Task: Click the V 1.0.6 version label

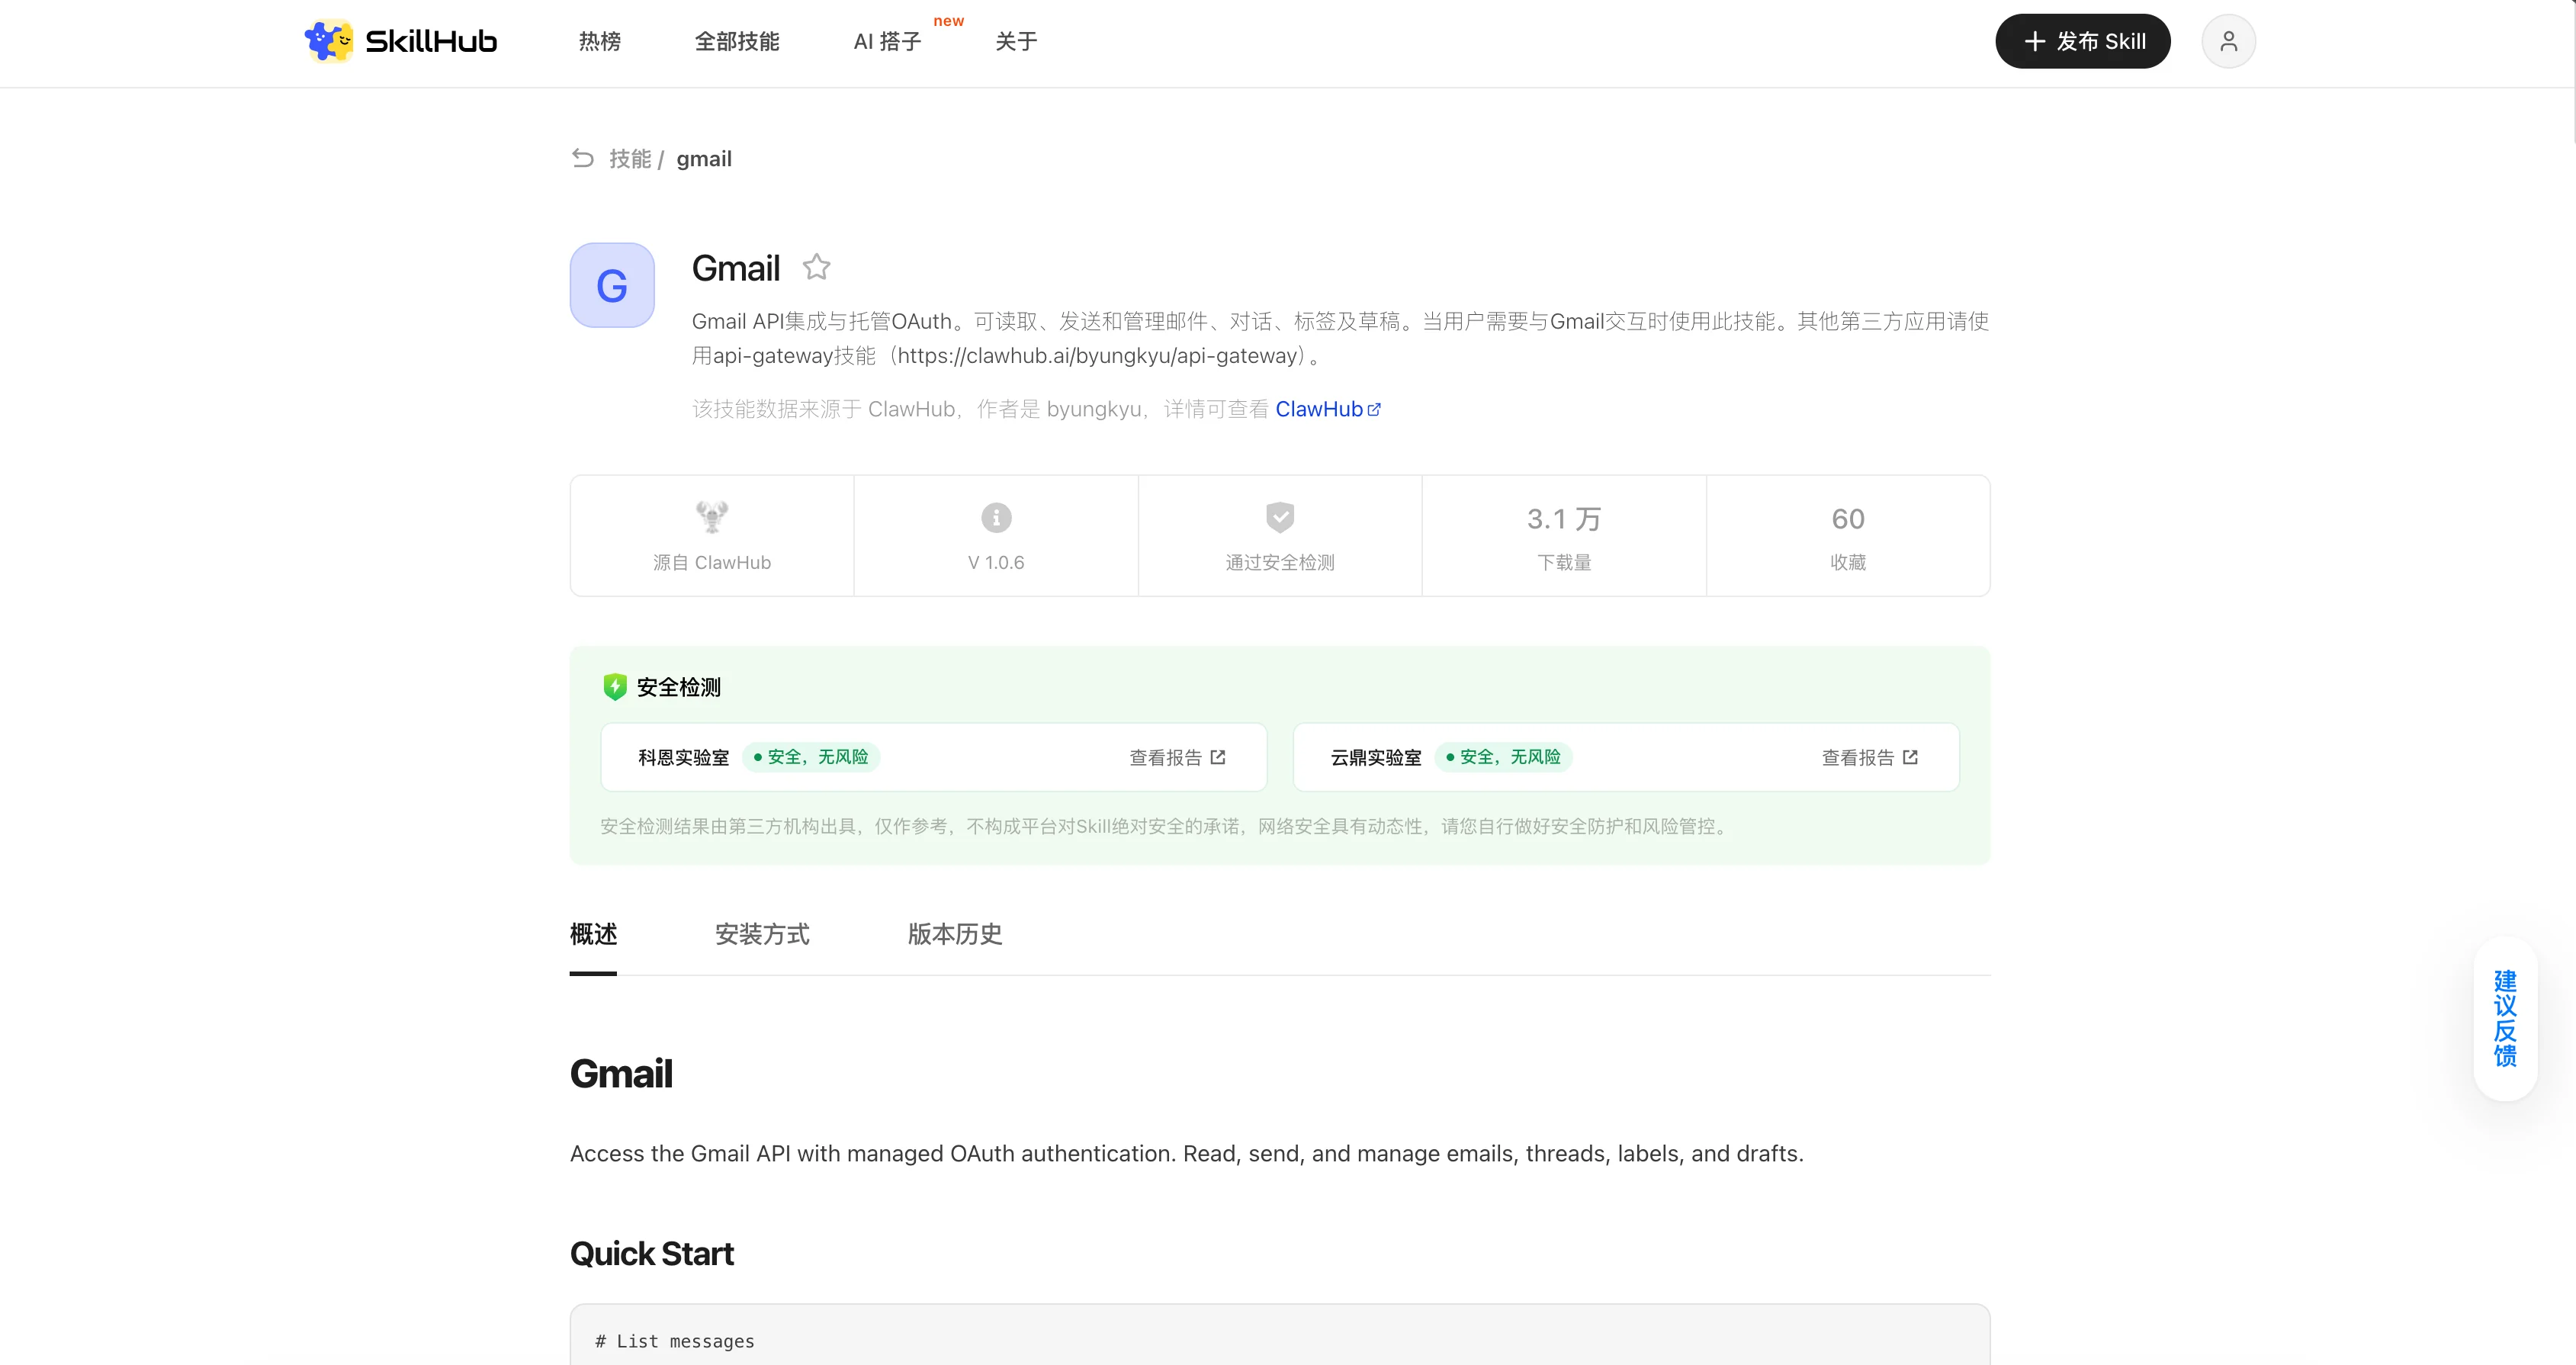Action: (996, 562)
